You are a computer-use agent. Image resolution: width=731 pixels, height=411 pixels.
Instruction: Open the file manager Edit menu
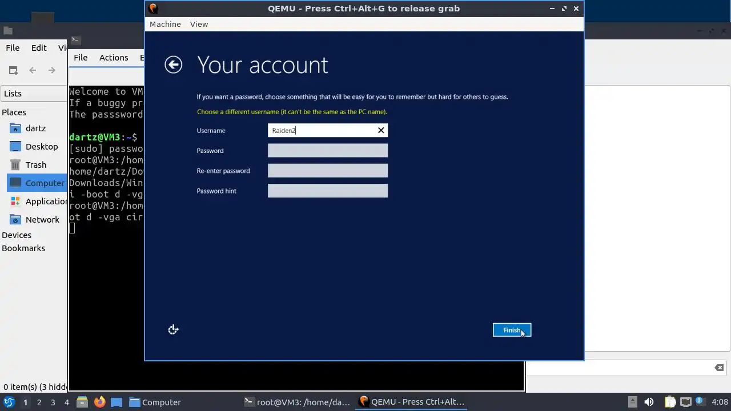pos(39,48)
